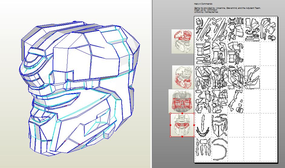Viewport: 285px width, 168px height.
Task: Click the "Unfold by: NoMaybeYes" text
Action: click(x=206, y=12)
